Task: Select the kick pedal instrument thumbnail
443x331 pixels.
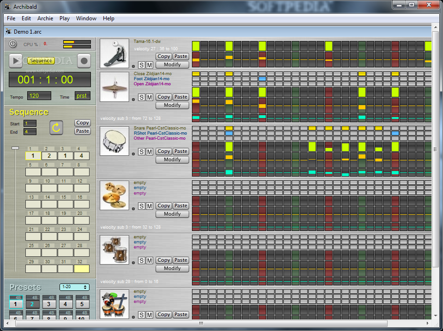Action: pos(114,53)
